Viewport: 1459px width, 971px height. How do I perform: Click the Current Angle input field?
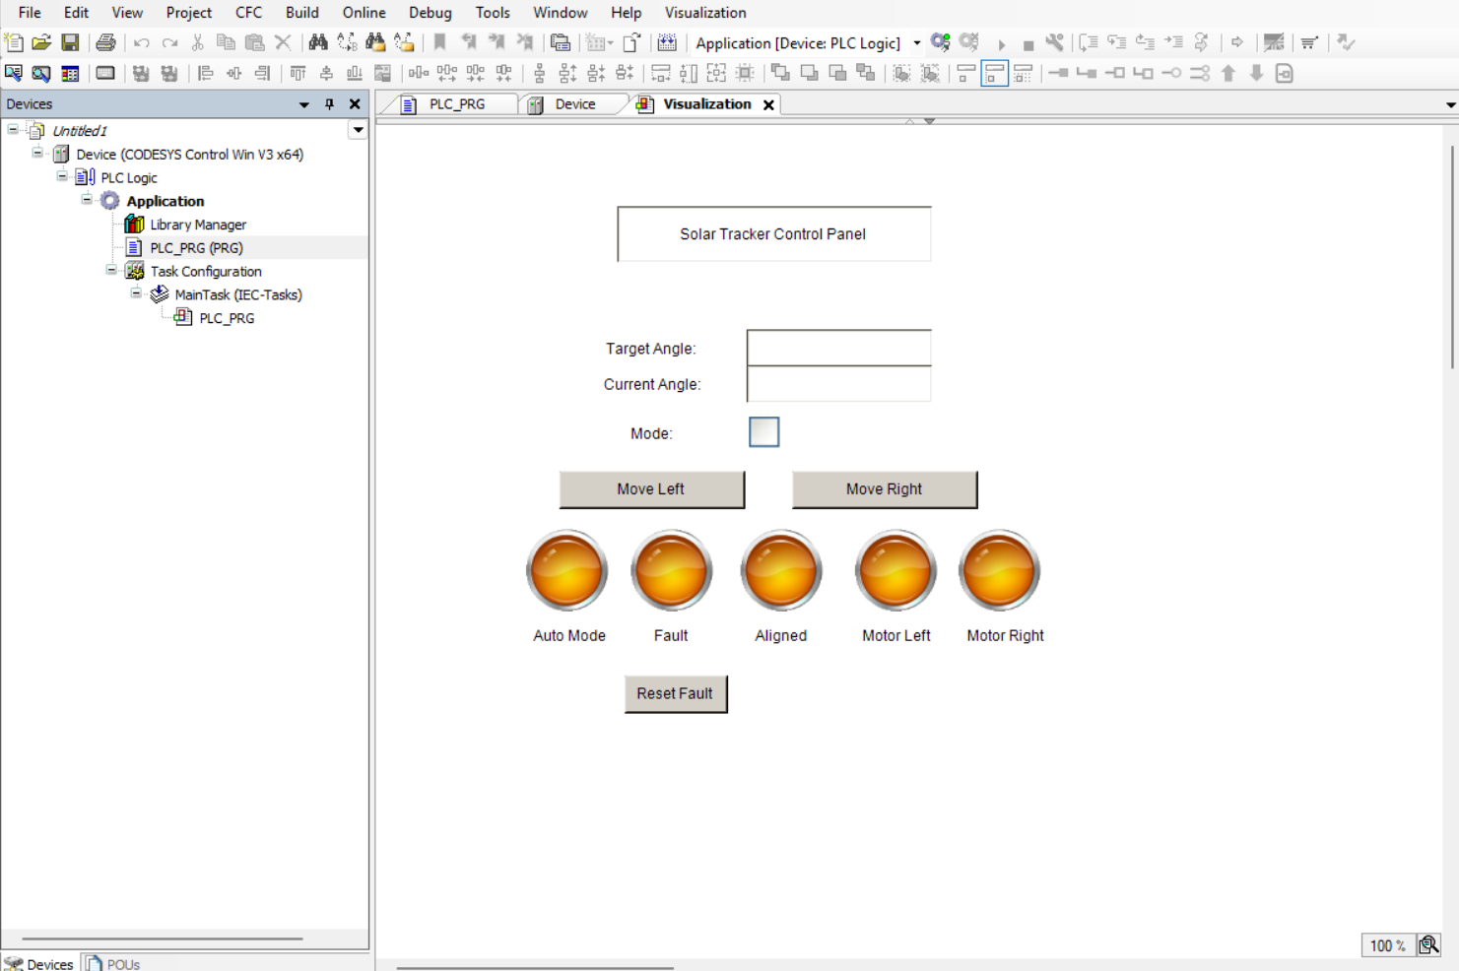(x=838, y=384)
